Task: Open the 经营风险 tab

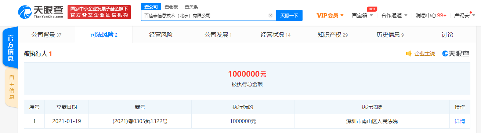Action: click(x=161, y=35)
